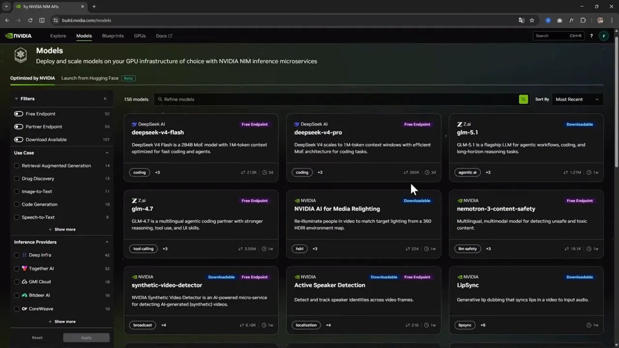Image resolution: width=619 pixels, height=348 pixels.
Task: Open the Docs external link
Action: point(164,36)
